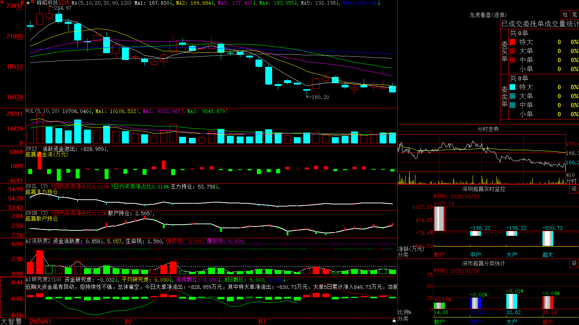The width and height of the screenshot is (579, 325).
Task: Open 设 settings for 深圳超赢实时监控
Action: [574, 189]
